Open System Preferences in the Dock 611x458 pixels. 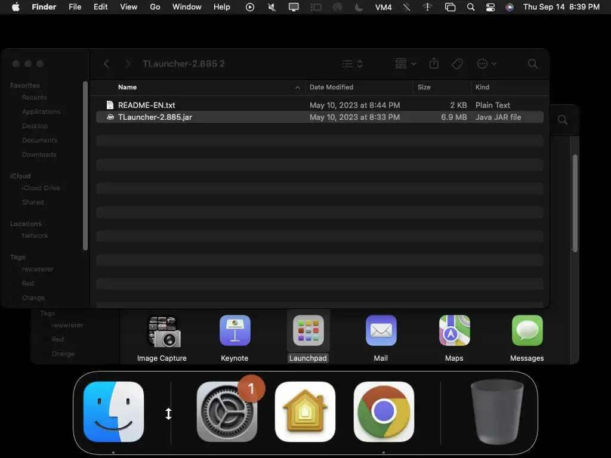point(227,411)
